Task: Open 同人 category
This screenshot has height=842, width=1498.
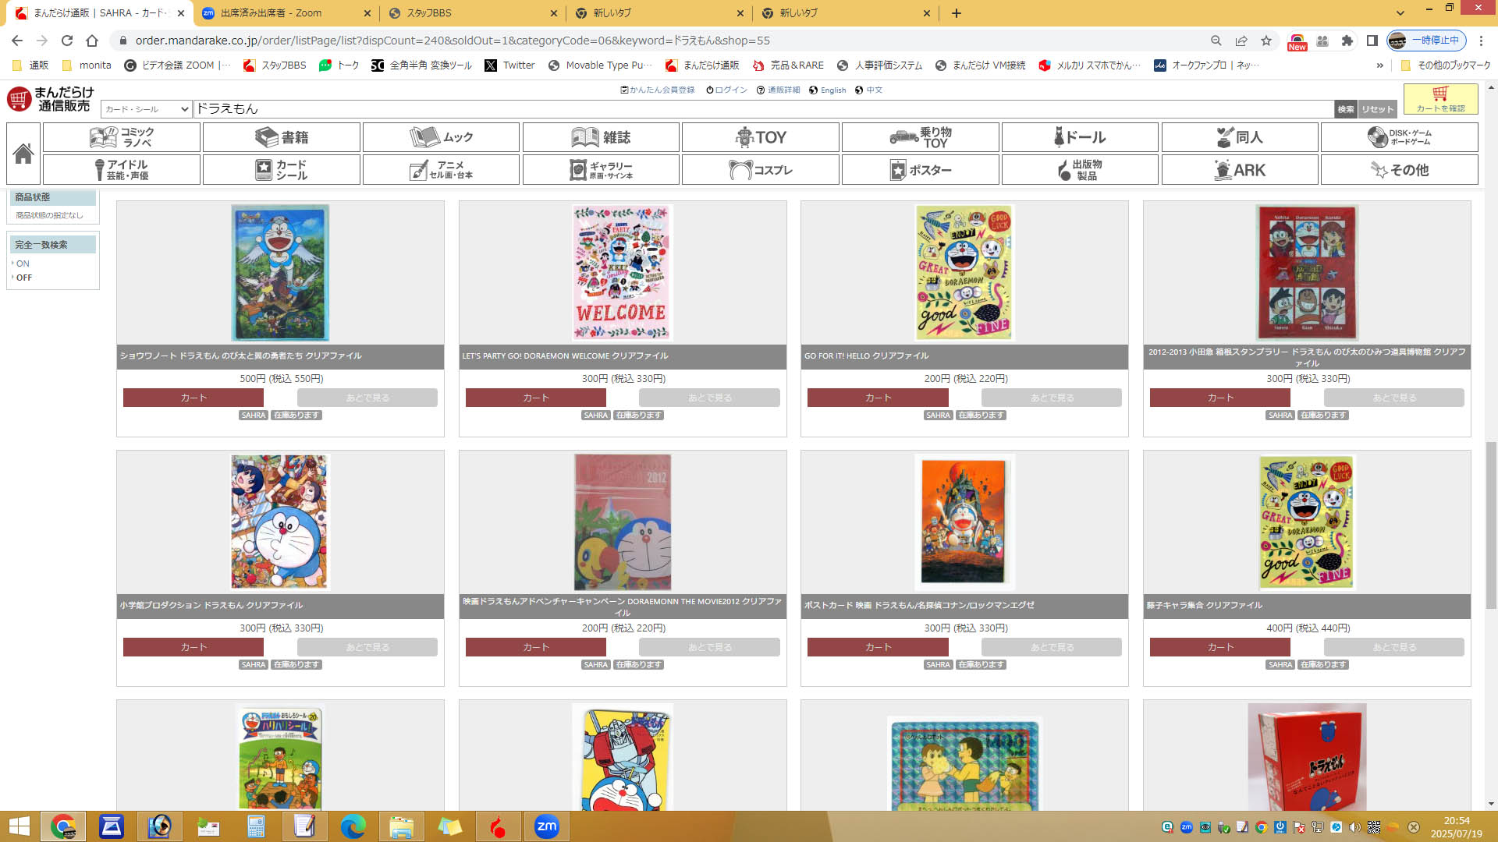Action: click(x=1240, y=137)
